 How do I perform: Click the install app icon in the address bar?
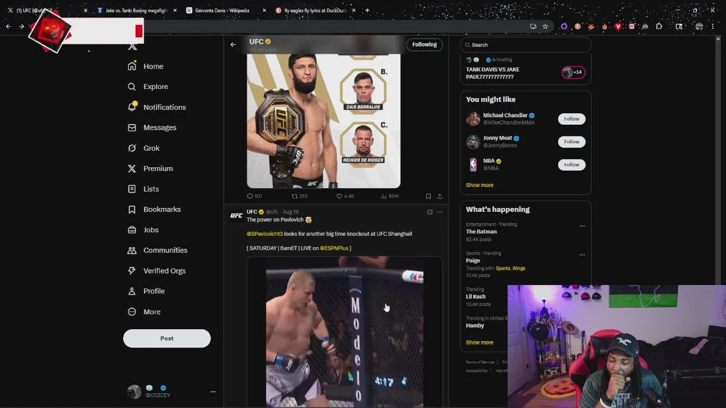[x=533, y=26]
